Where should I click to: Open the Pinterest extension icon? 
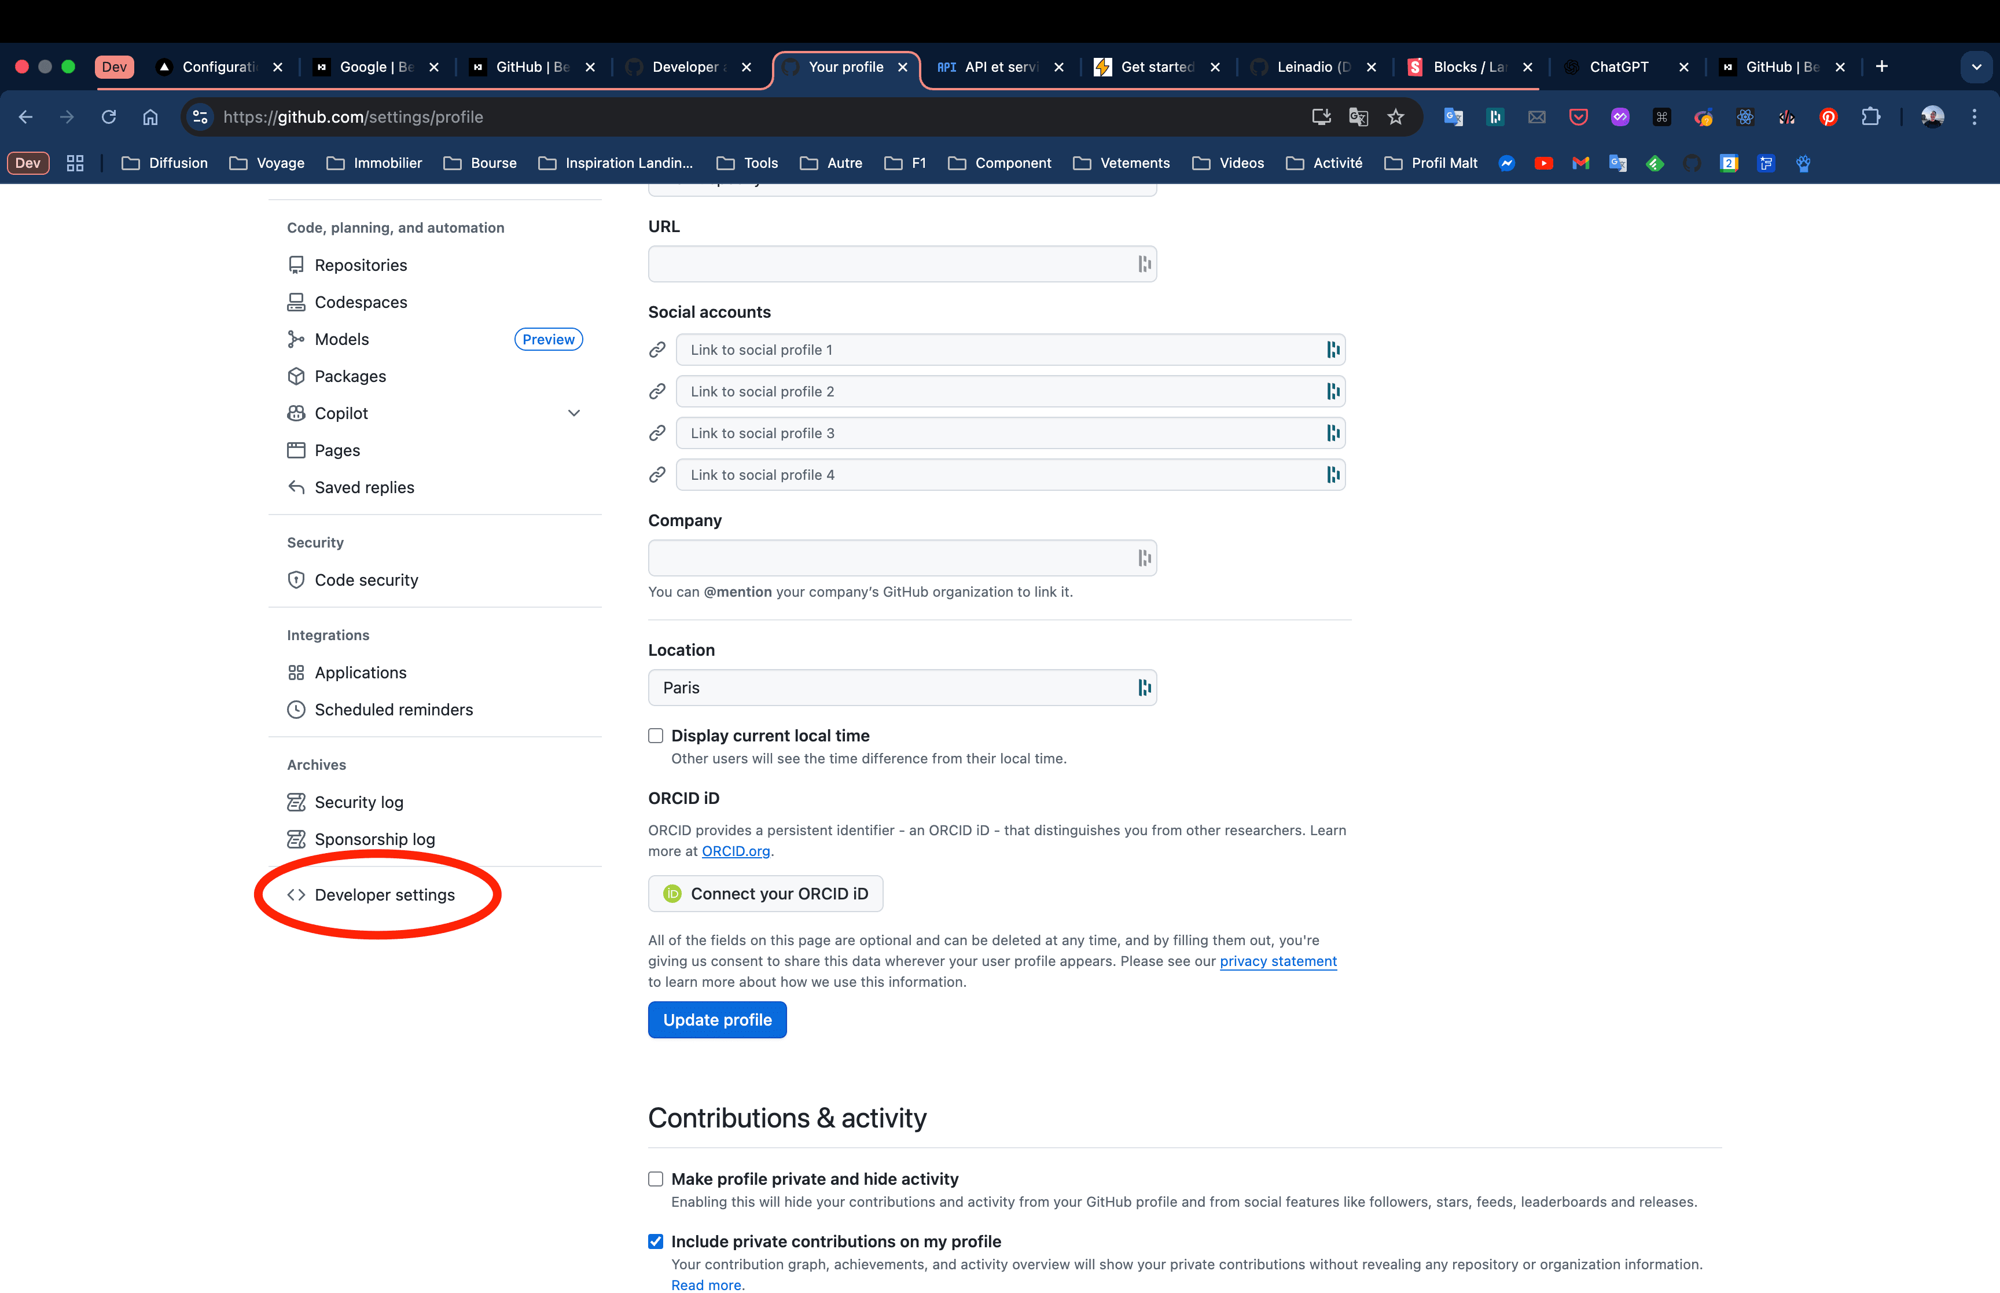point(1828,117)
